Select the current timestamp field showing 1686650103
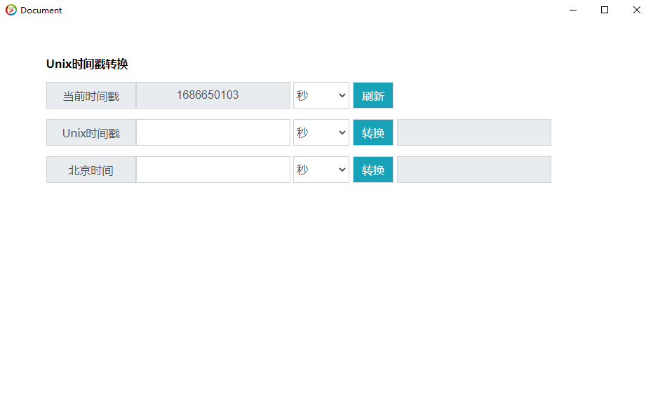This screenshot has height=414, width=653. pyautogui.click(x=213, y=95)
